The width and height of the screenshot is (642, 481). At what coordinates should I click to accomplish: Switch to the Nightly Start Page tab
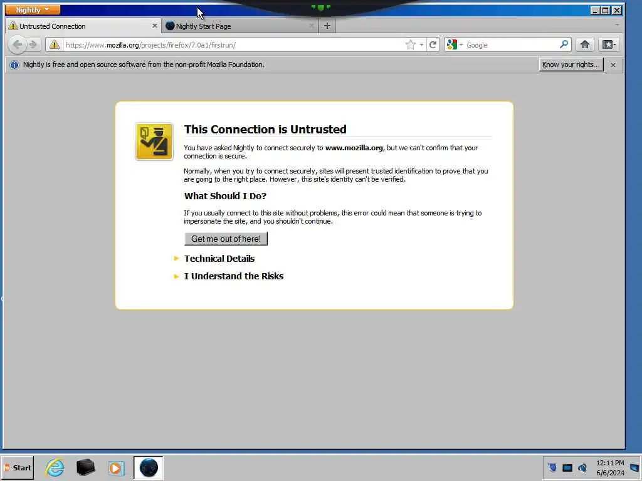[240, 26]
